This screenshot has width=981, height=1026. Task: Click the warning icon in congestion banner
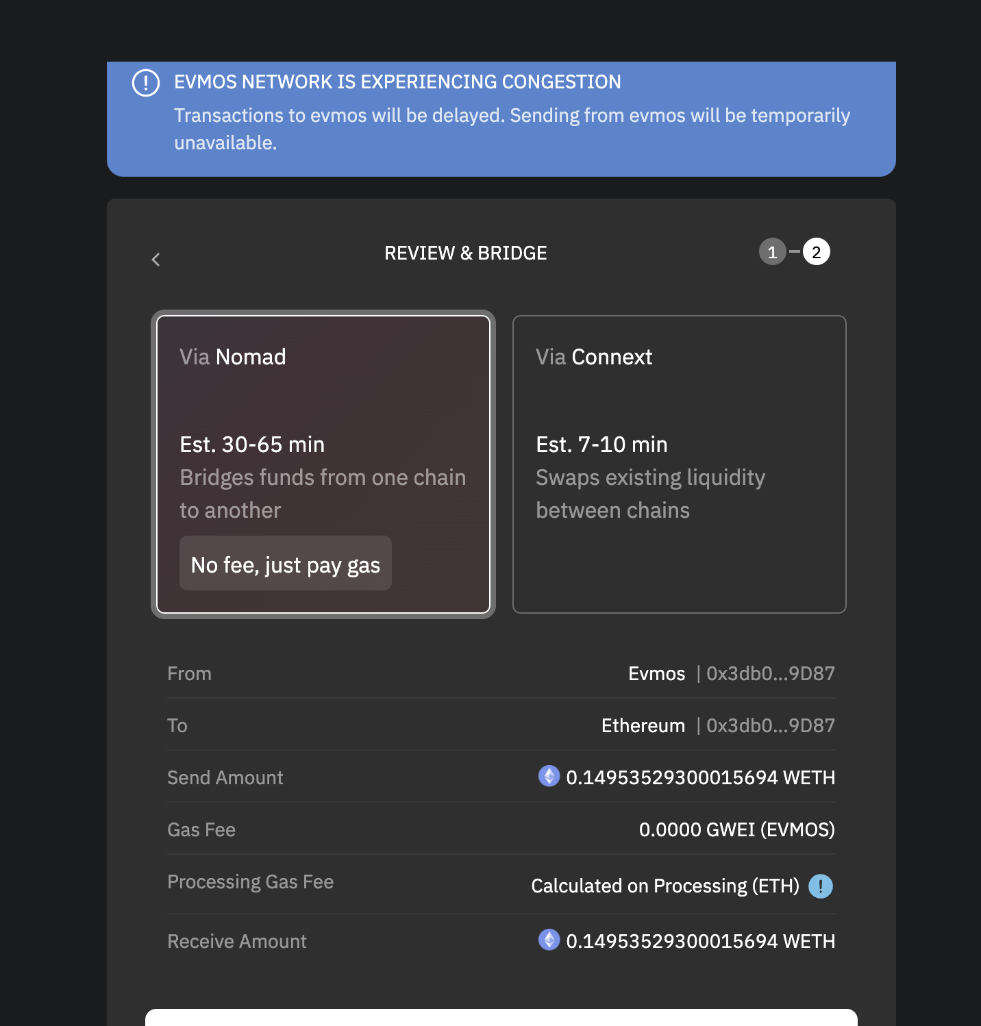tap(146, 83)
